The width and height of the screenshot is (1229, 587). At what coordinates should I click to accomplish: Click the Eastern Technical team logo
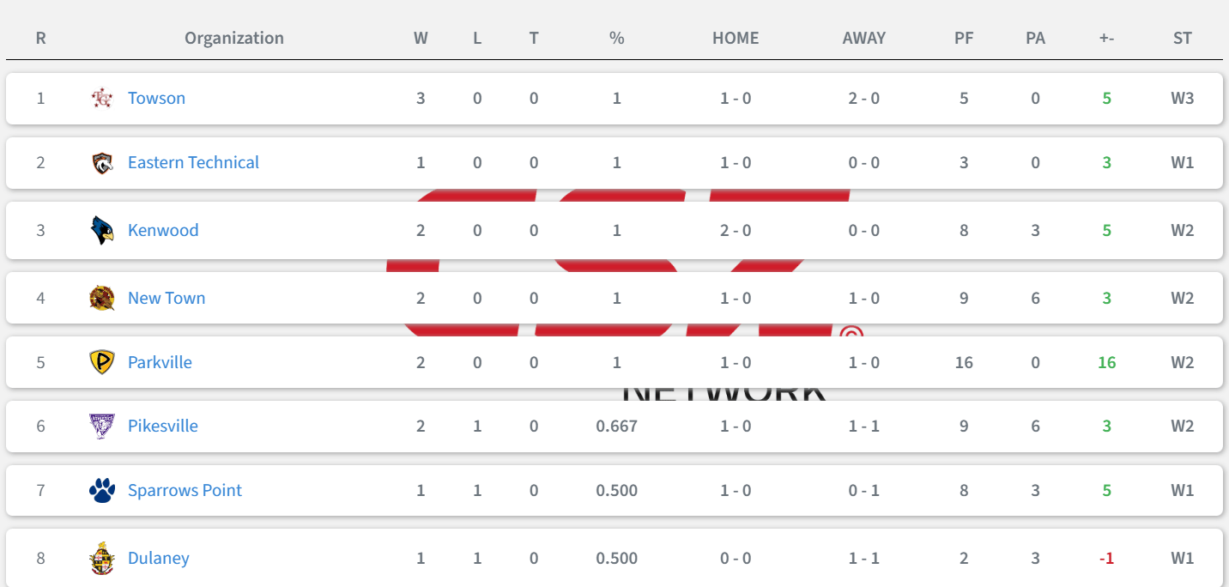tap(102, 163)
